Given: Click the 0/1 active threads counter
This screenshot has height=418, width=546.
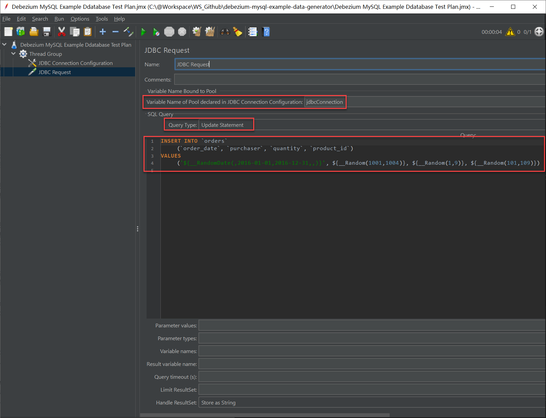Looking at the screenshot, I should (x=527, y=32).
